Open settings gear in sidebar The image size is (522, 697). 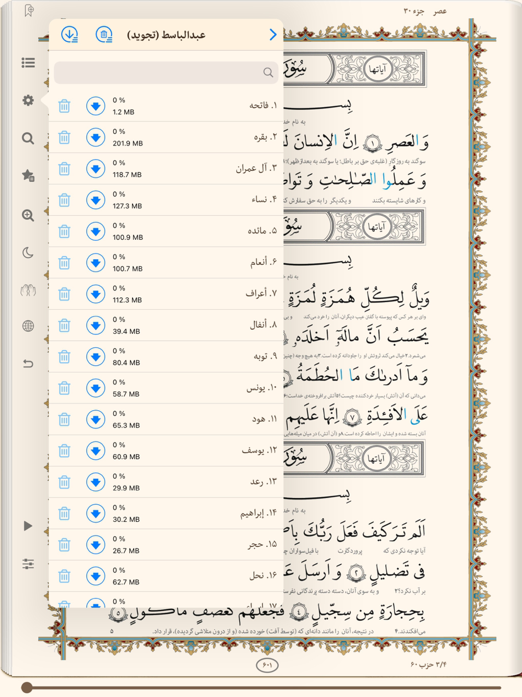[x=28, y=100]
